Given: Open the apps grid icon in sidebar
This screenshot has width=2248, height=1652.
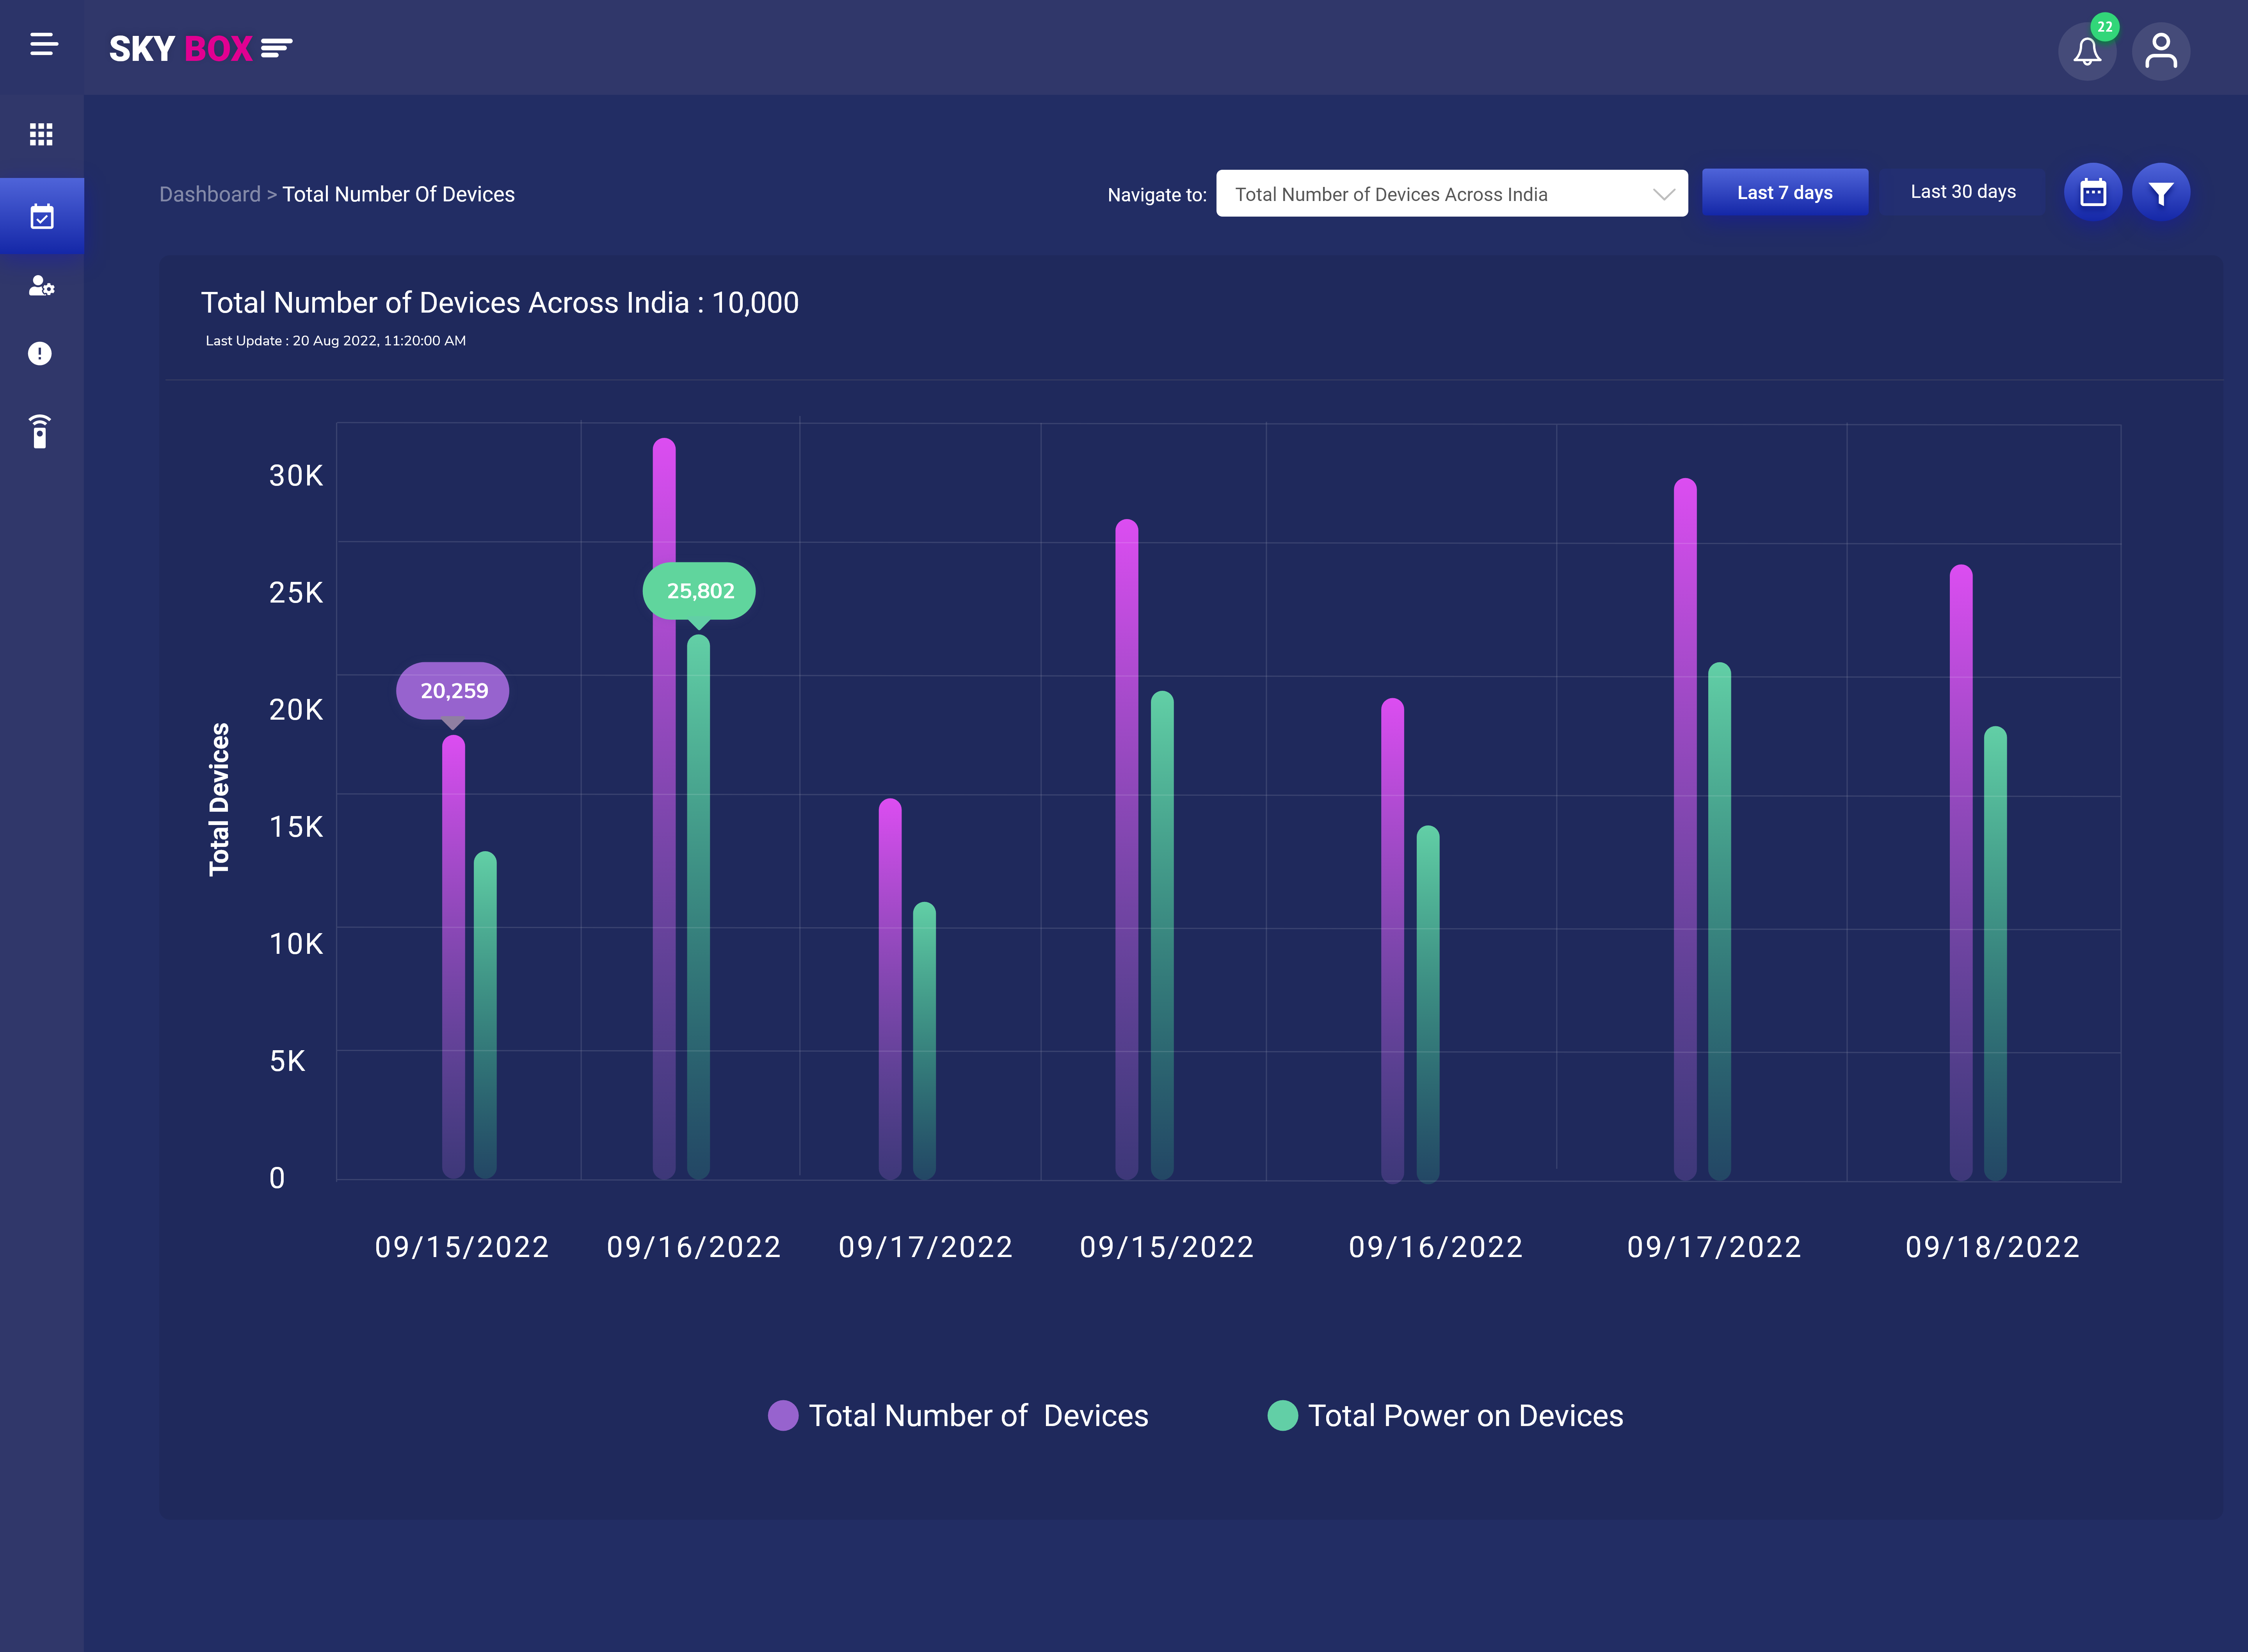Looking at the screenshot, I should point(41,134).
